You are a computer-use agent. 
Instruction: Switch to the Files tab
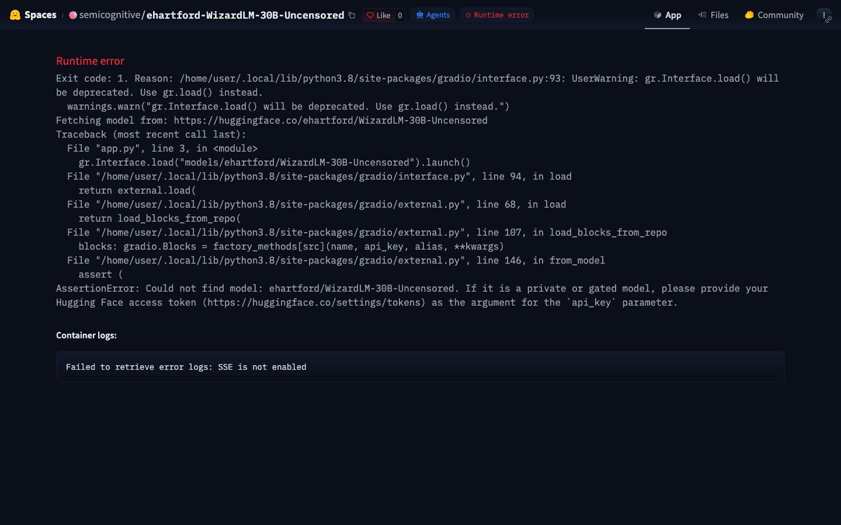pyautogui.click(x=713, y=15)
